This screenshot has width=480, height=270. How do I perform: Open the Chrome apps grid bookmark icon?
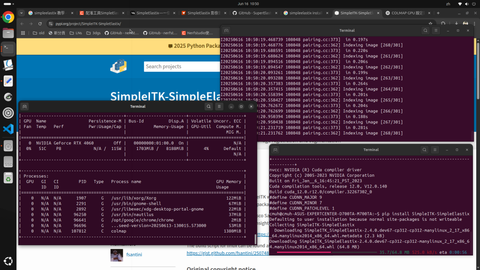pyautogui.click(x=23, y=33)
